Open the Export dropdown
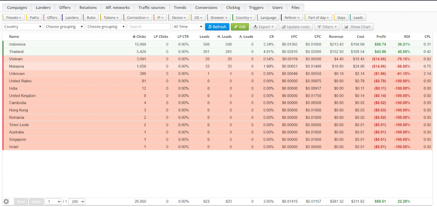This screenshot has height=207, width=437. 264,27
